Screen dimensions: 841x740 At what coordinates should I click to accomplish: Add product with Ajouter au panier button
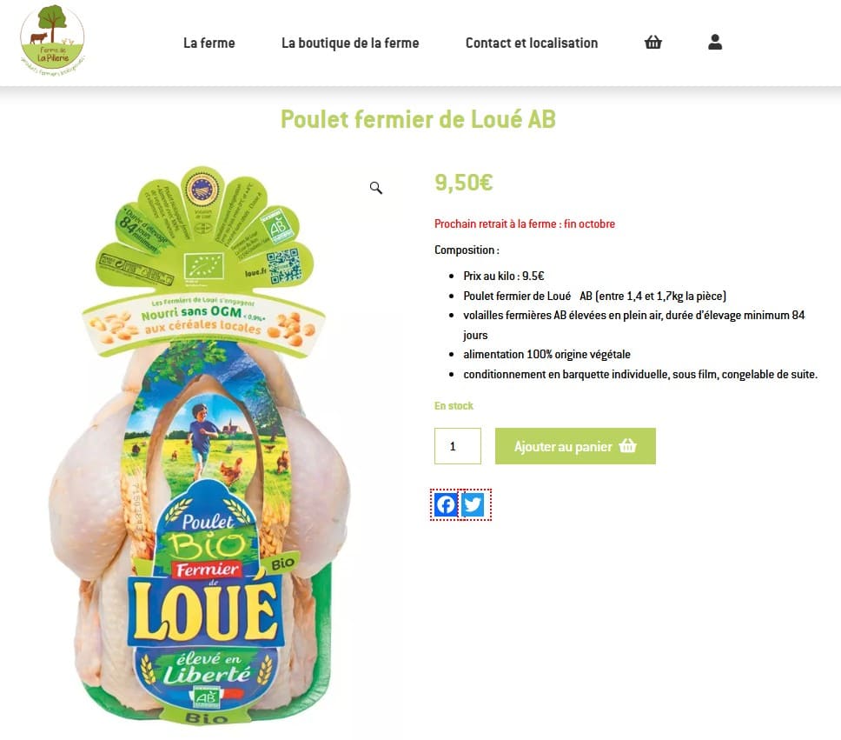pyautogui.click(x=575, y=446)
